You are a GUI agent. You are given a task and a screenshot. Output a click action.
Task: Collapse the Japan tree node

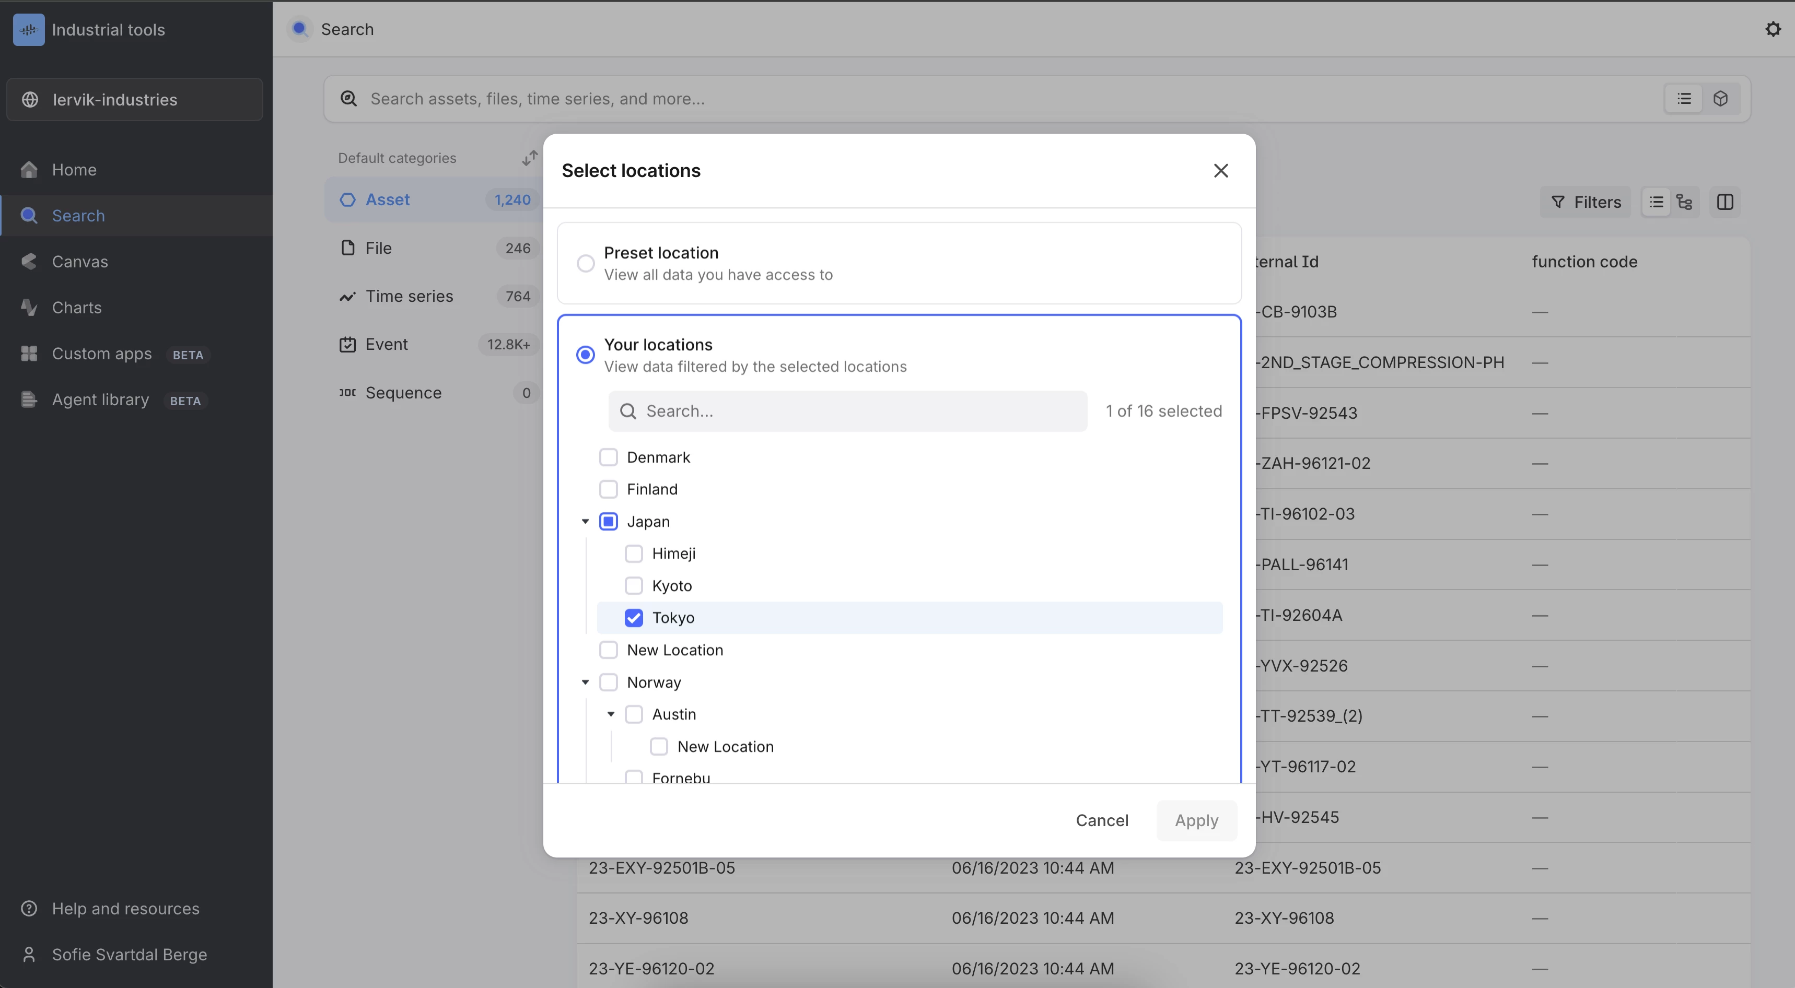point(585,522)
